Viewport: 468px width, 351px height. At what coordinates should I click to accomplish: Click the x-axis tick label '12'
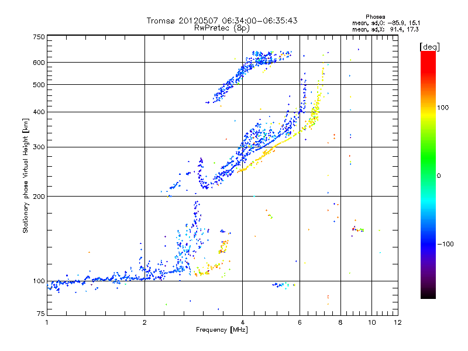(x=398, y=322)
